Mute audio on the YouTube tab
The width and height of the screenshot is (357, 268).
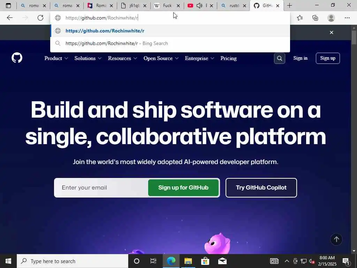click(x=199, y=6)
